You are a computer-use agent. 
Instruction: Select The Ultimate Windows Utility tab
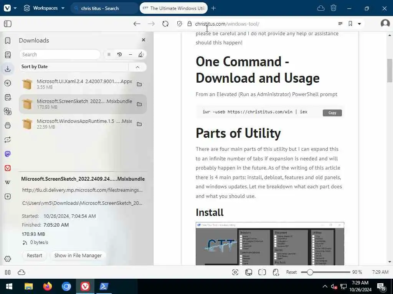coord(173,8)
